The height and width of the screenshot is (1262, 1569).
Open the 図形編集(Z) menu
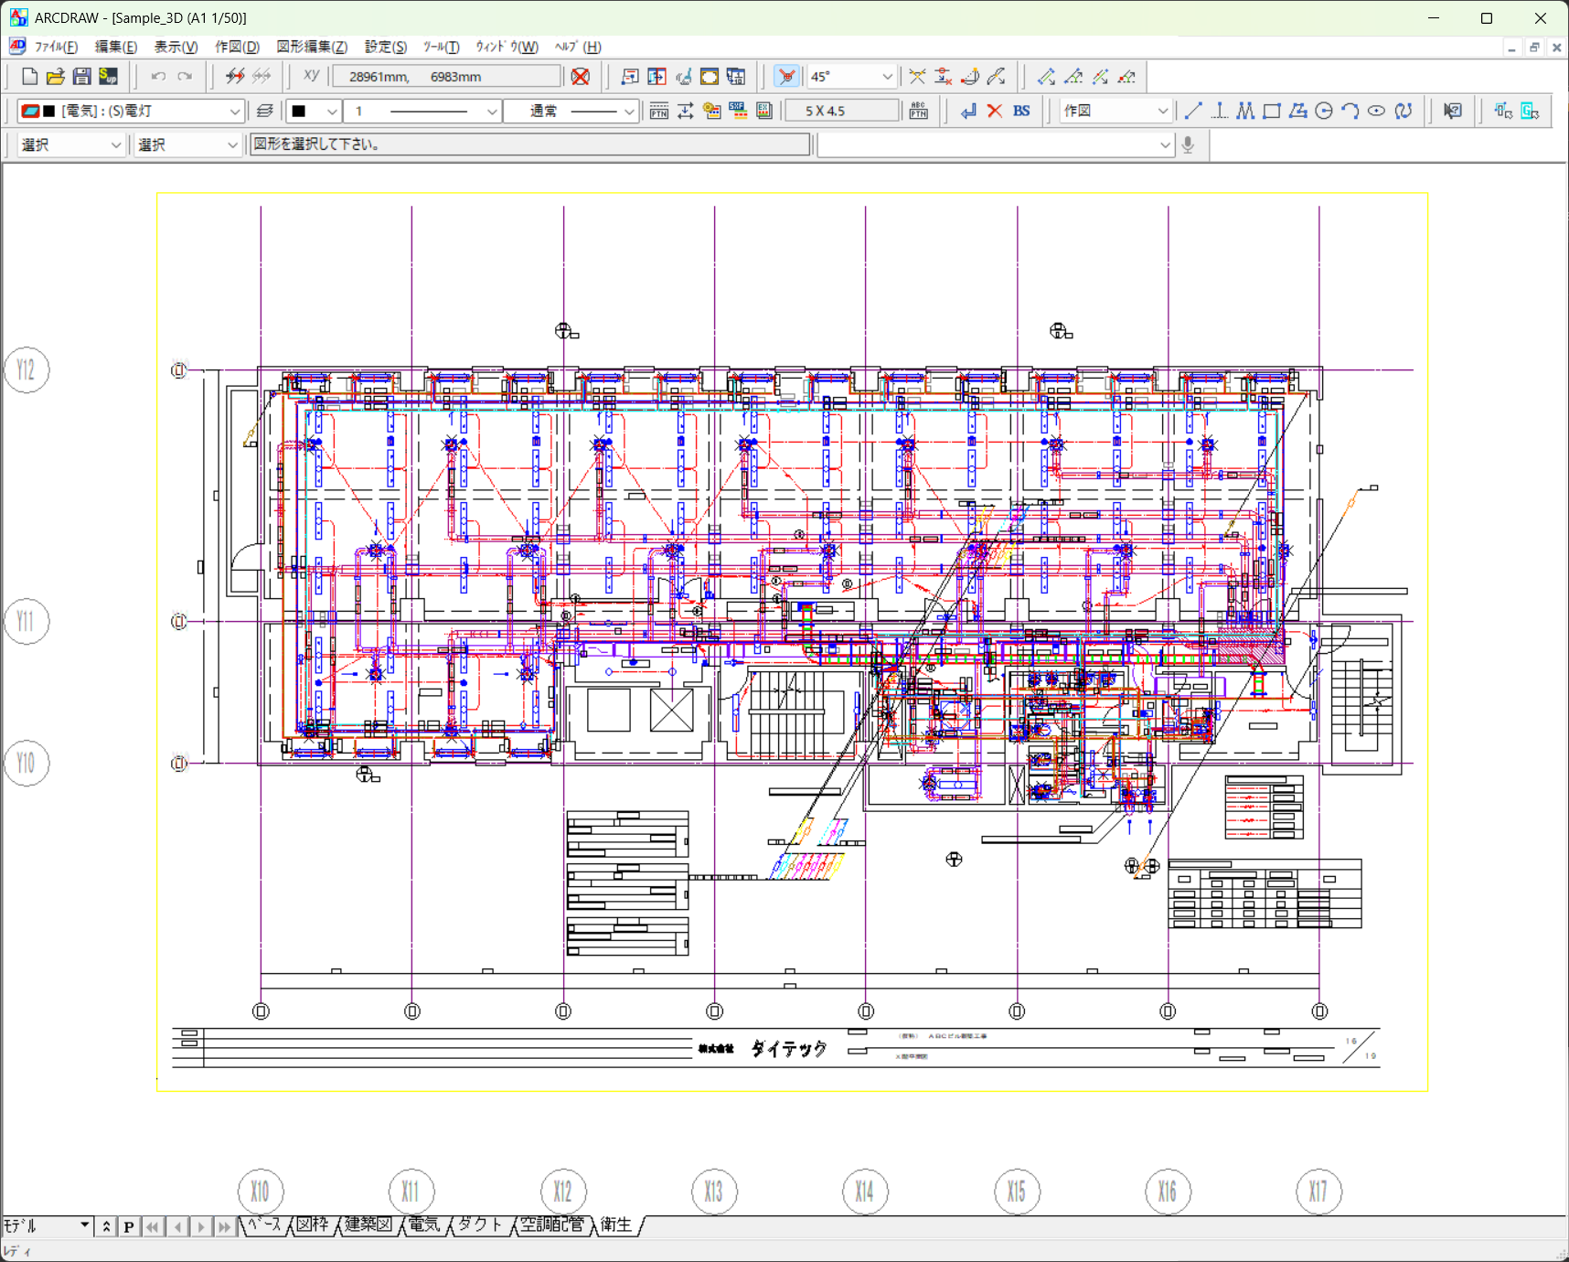312,47
